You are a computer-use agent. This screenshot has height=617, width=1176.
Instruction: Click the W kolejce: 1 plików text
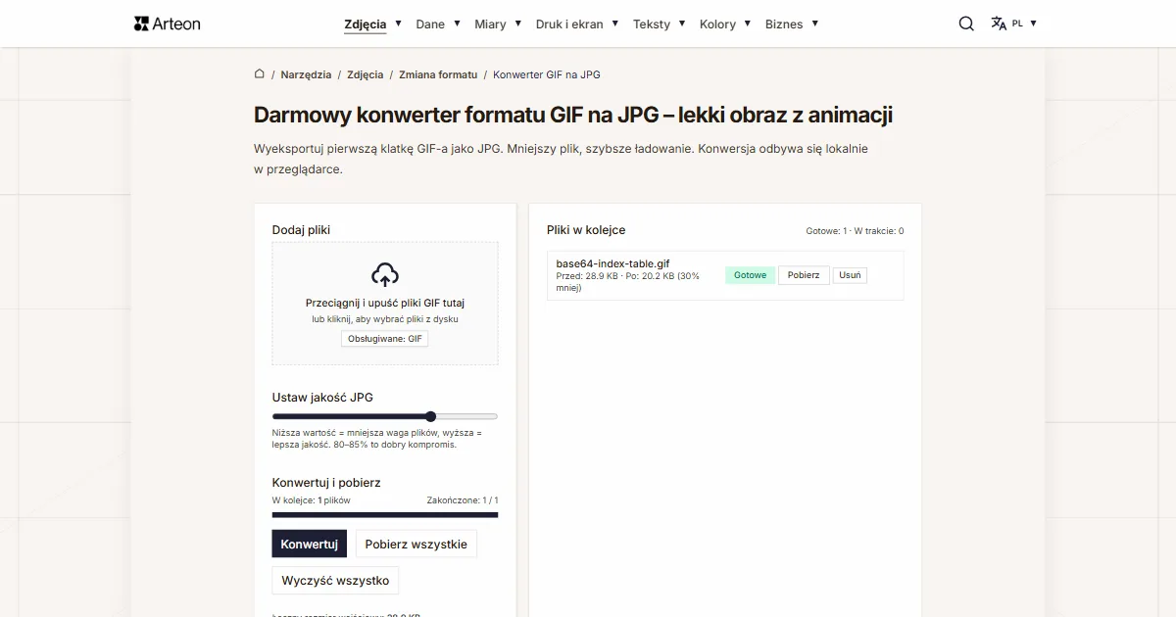pyautogui.click(x=311, y=500)
